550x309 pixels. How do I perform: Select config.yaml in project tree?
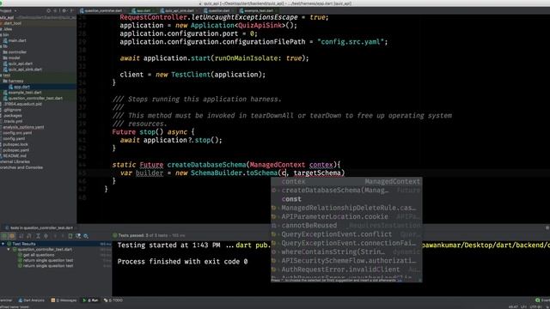(x=14, y=139)
